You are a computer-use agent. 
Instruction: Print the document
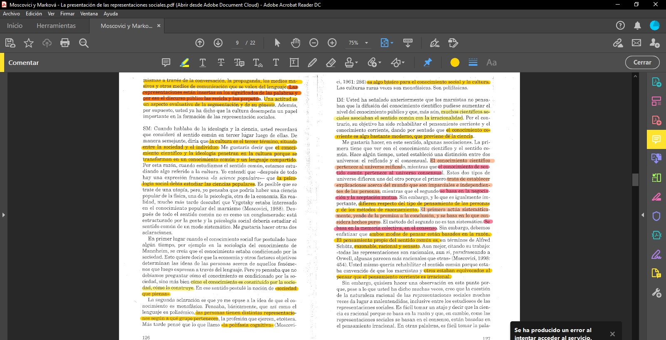[65, 42]
